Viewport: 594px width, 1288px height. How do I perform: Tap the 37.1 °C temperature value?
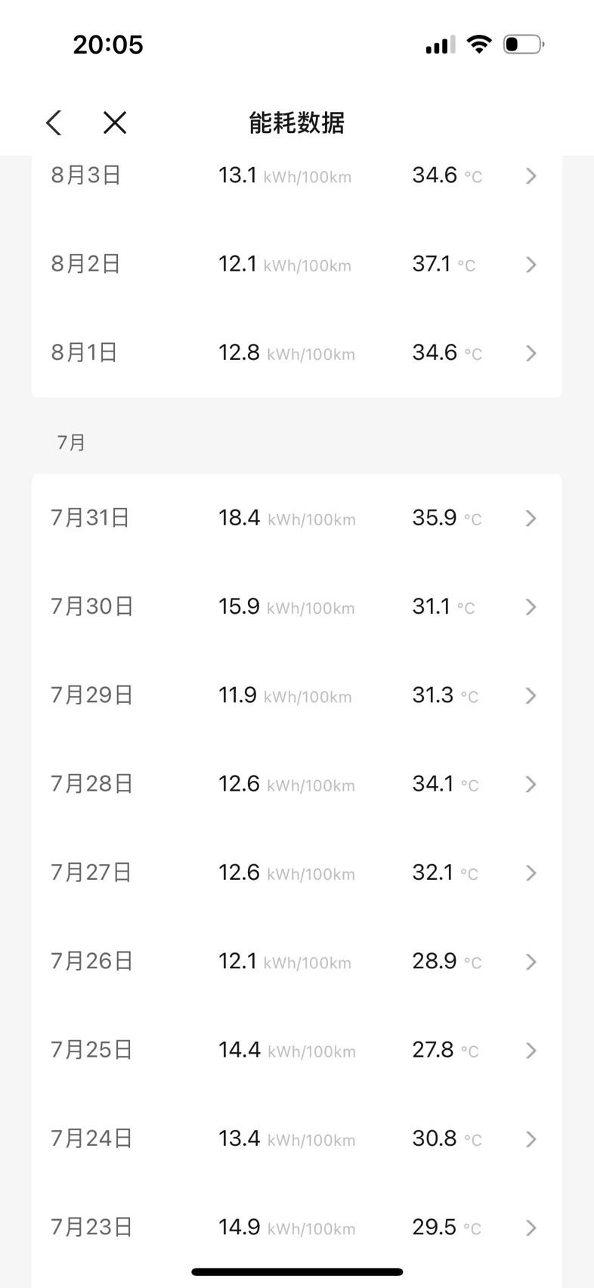[444, 264]
